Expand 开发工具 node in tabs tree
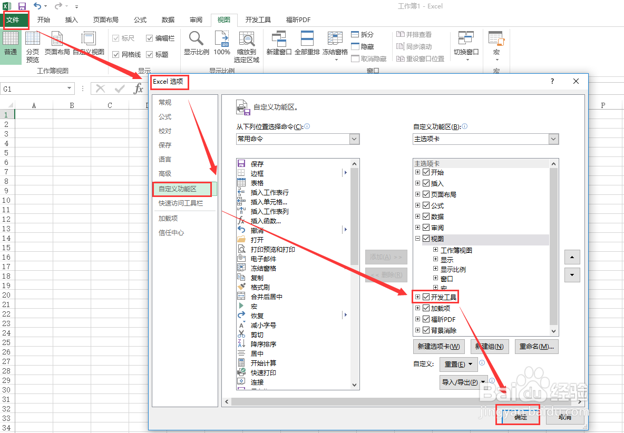 click(x=417, y=297)
